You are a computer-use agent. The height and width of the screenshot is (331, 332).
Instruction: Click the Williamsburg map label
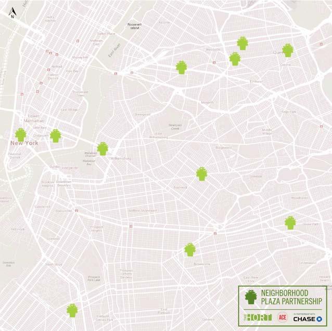pos(121,158)
